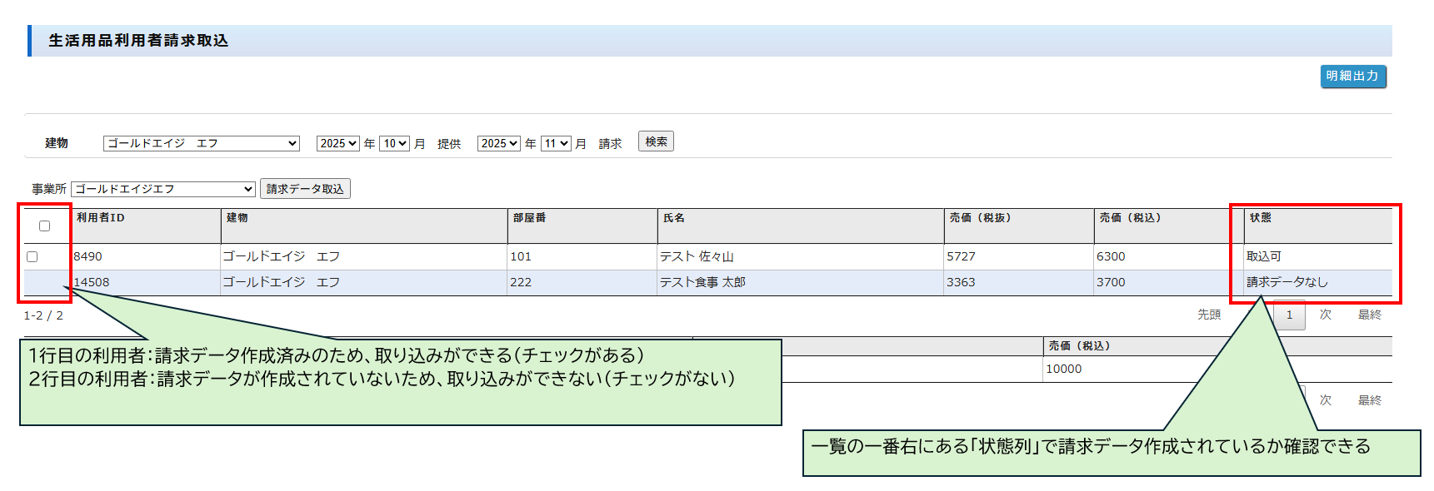Select the row for テスト食事 太郎
1434x491 pixels.
(x=702, y=282)
